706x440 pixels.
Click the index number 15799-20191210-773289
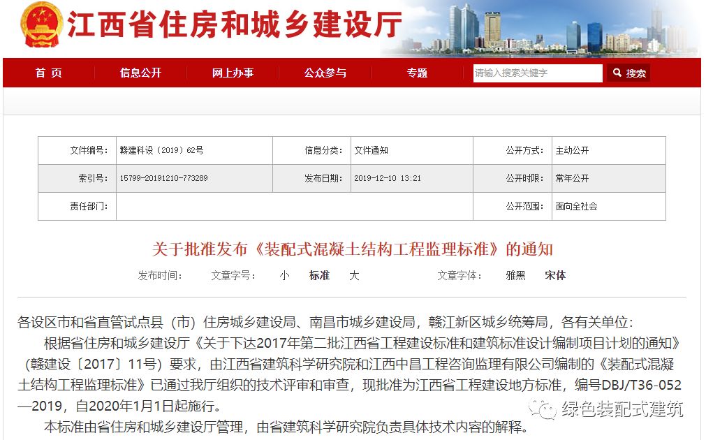point(163,179)
